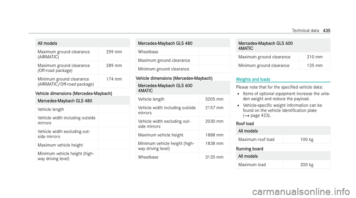This screenshot has height=198, width=356.
Task: Select 'Vehicle length' label in GLS 600 table
Action: coord(151,99)
